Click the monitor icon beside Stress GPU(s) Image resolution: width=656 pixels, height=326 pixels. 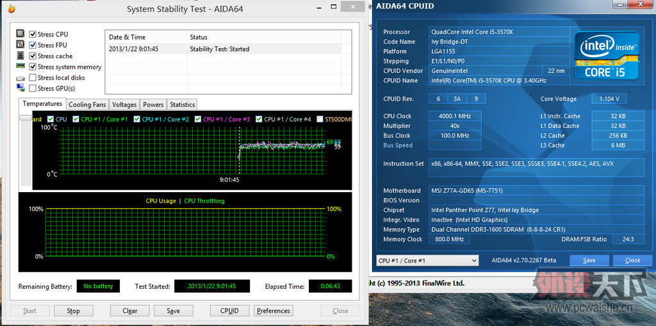click(20, 88)
